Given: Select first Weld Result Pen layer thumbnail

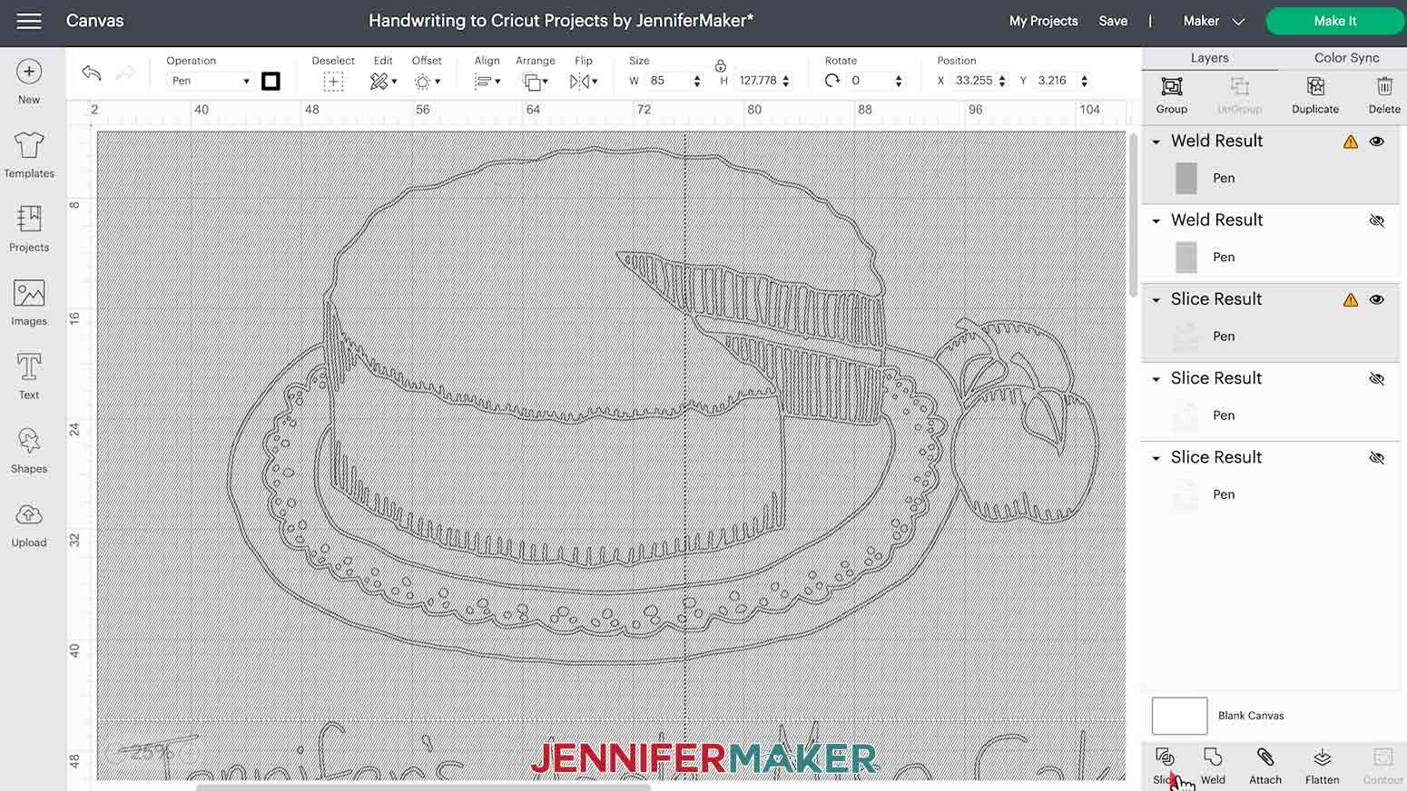Looking at the screenshot, I should (1186, 179).
